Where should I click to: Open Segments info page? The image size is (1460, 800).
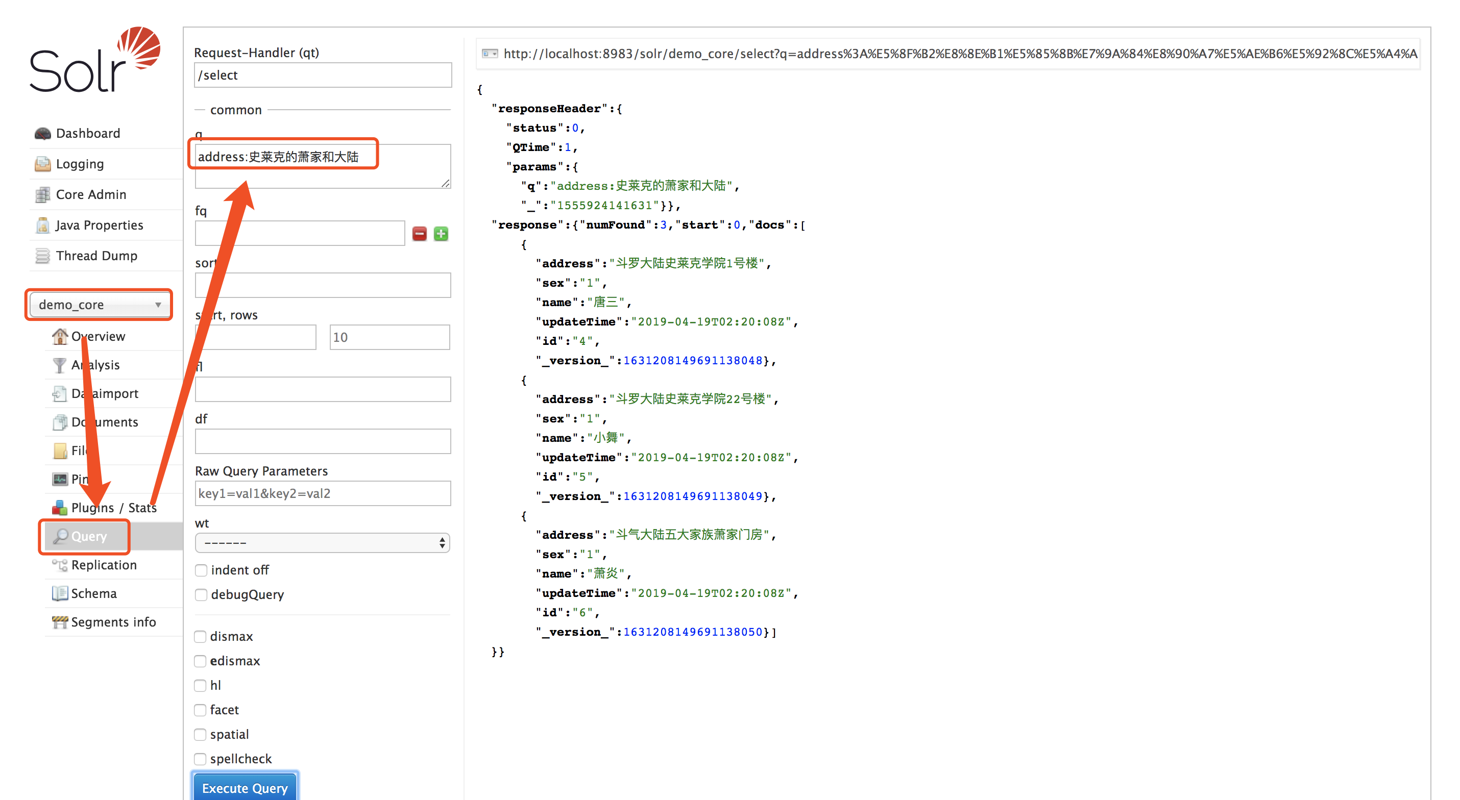tap(113, 622)
